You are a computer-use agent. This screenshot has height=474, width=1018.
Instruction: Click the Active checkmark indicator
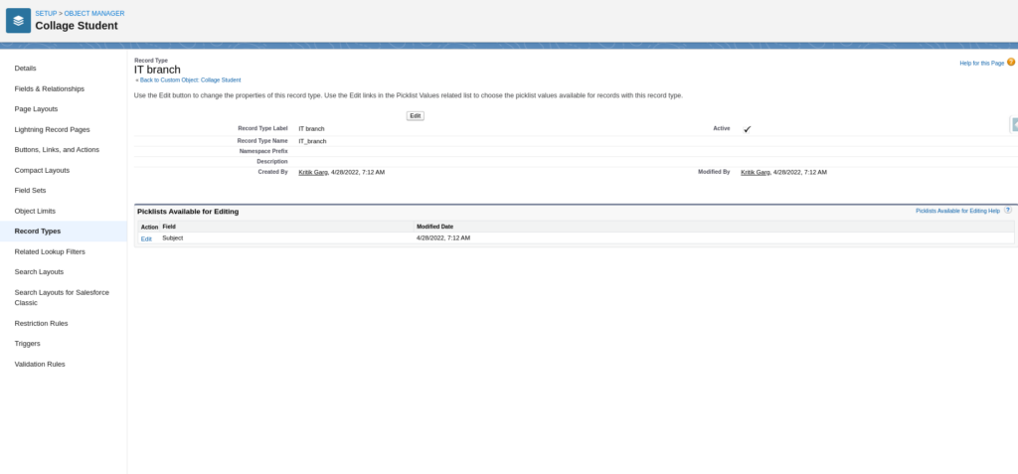point(747,129)
